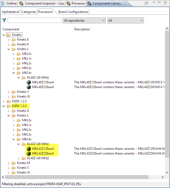Expand the Kinetis M node
Image resolution: width=170 pixels, height=188 pixels.
9,163
